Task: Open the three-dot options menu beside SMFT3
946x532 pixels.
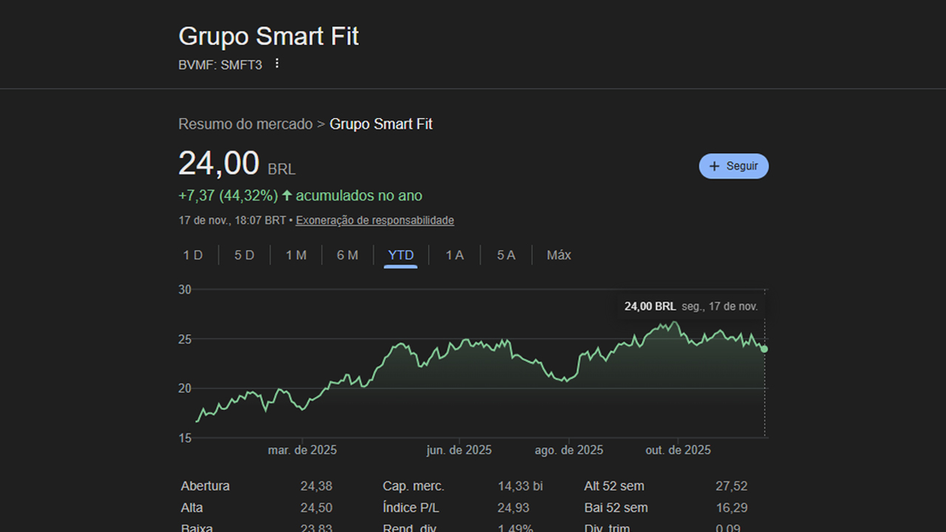Action: coord(277,64)
